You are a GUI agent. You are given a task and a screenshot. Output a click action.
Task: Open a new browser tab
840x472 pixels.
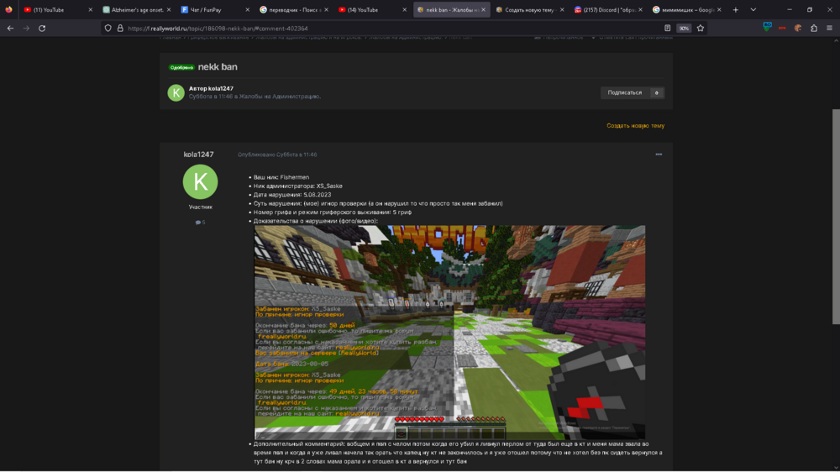click(736, 9)
